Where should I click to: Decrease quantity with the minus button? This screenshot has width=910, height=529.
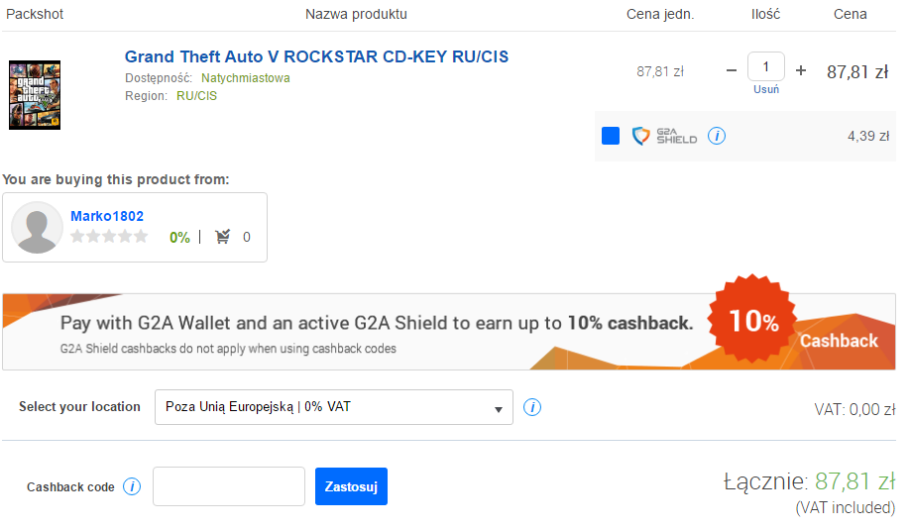(x=732, y=70)
